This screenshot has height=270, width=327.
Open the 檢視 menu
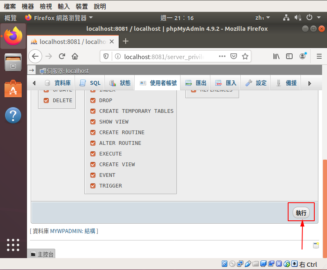[46, 6]
